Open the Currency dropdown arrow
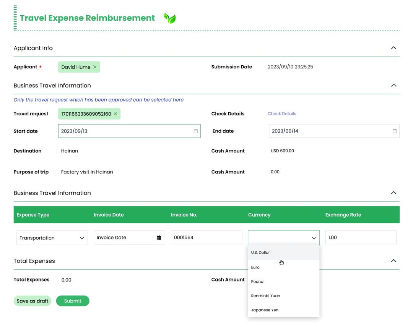 point(314,238)
